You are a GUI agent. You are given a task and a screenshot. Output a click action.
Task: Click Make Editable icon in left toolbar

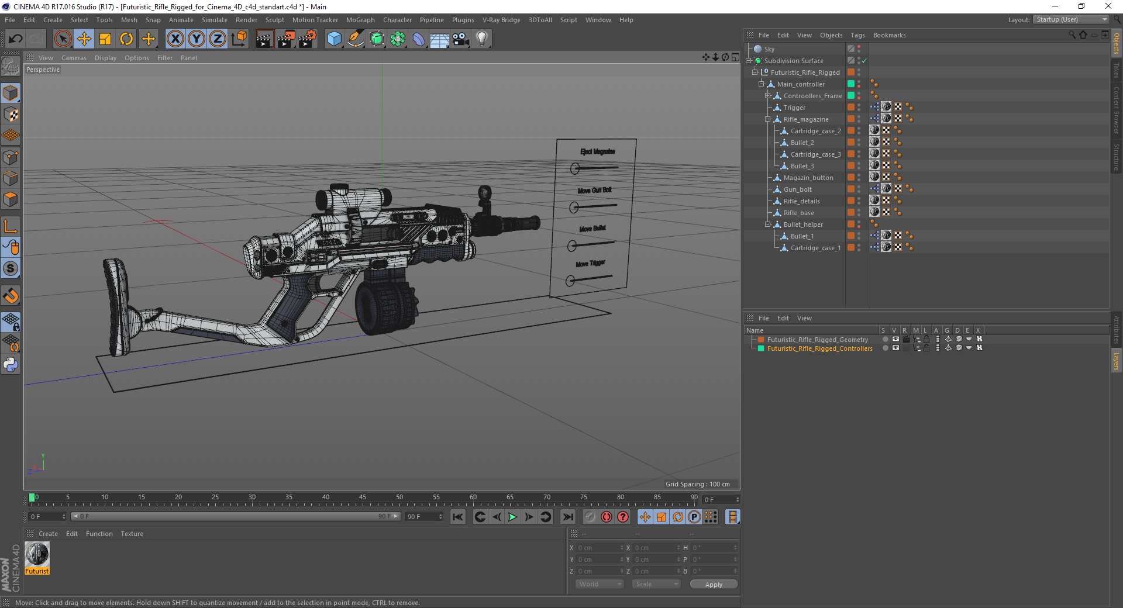click(11, 67)
